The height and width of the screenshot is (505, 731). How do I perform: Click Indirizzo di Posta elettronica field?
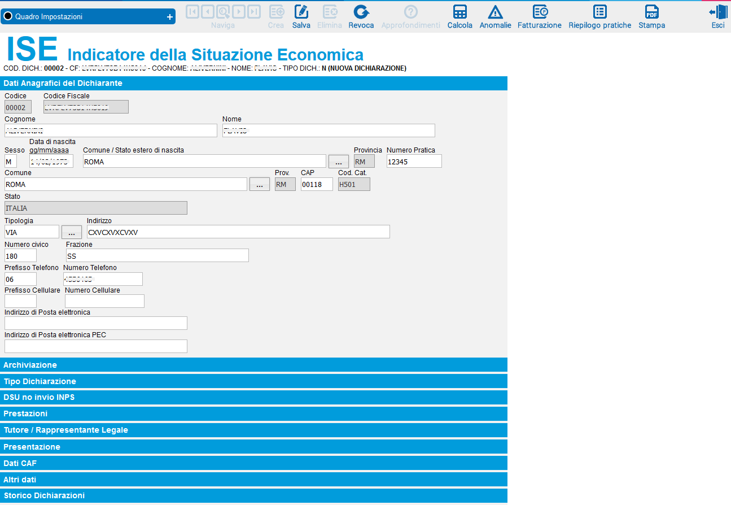(96, 323)
